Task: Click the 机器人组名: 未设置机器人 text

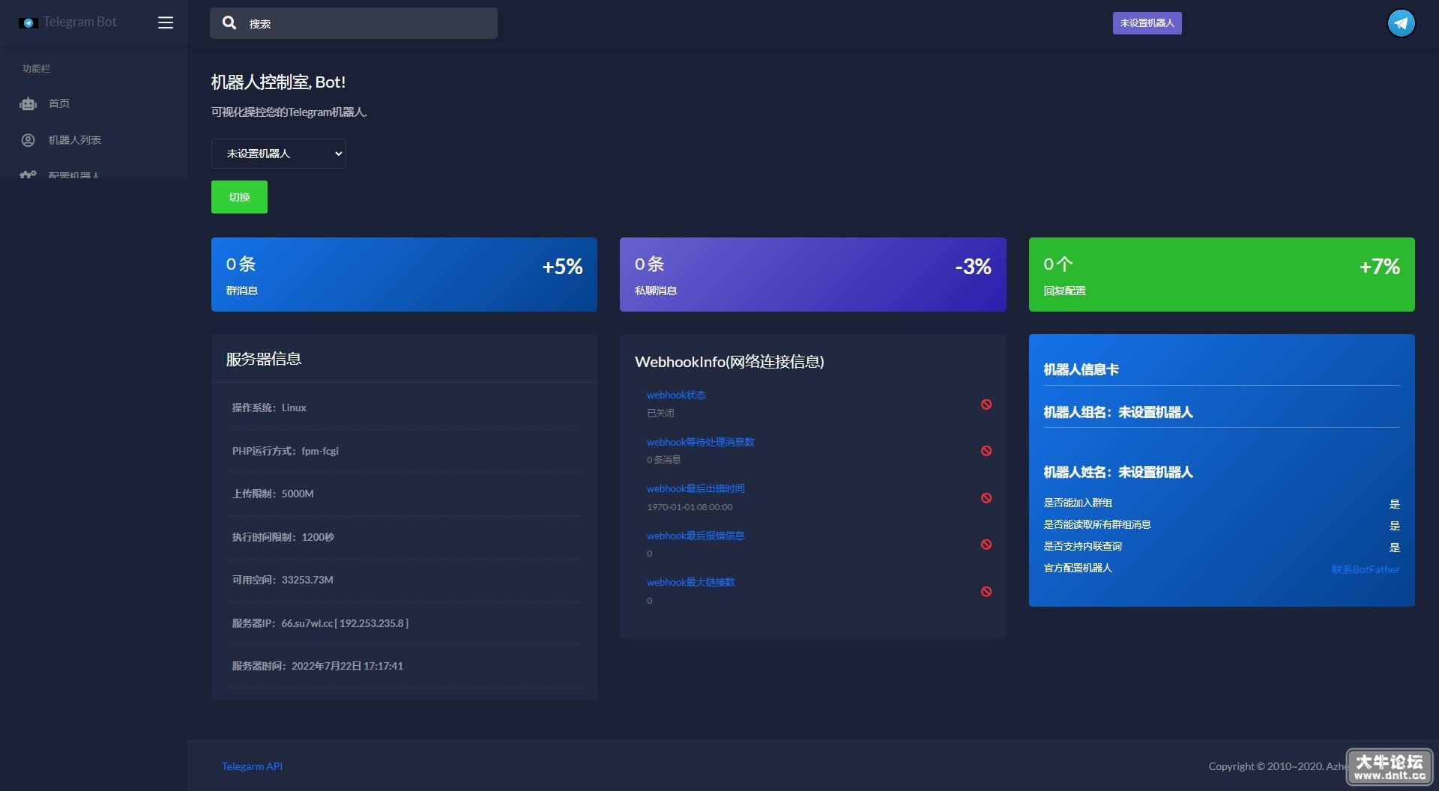Action: click(1118, 412)
